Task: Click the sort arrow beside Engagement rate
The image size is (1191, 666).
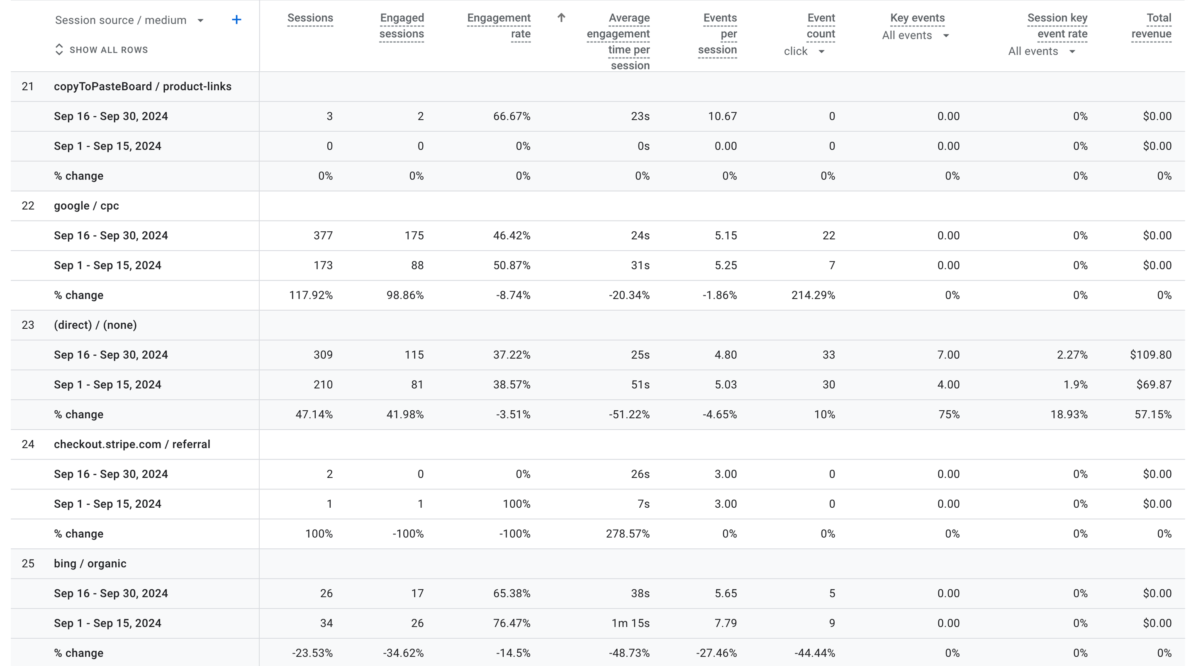Action: click(x=561, y=18)
